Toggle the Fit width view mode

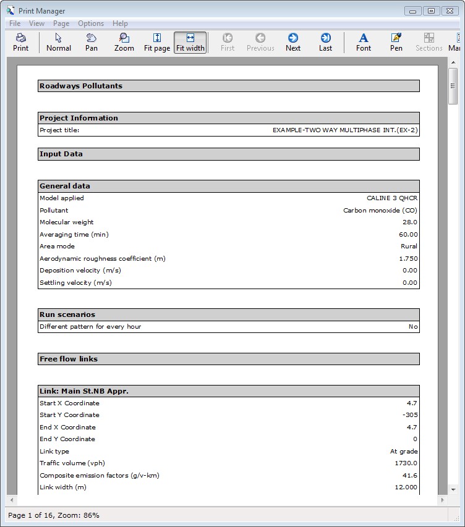[x=190, y=42]
